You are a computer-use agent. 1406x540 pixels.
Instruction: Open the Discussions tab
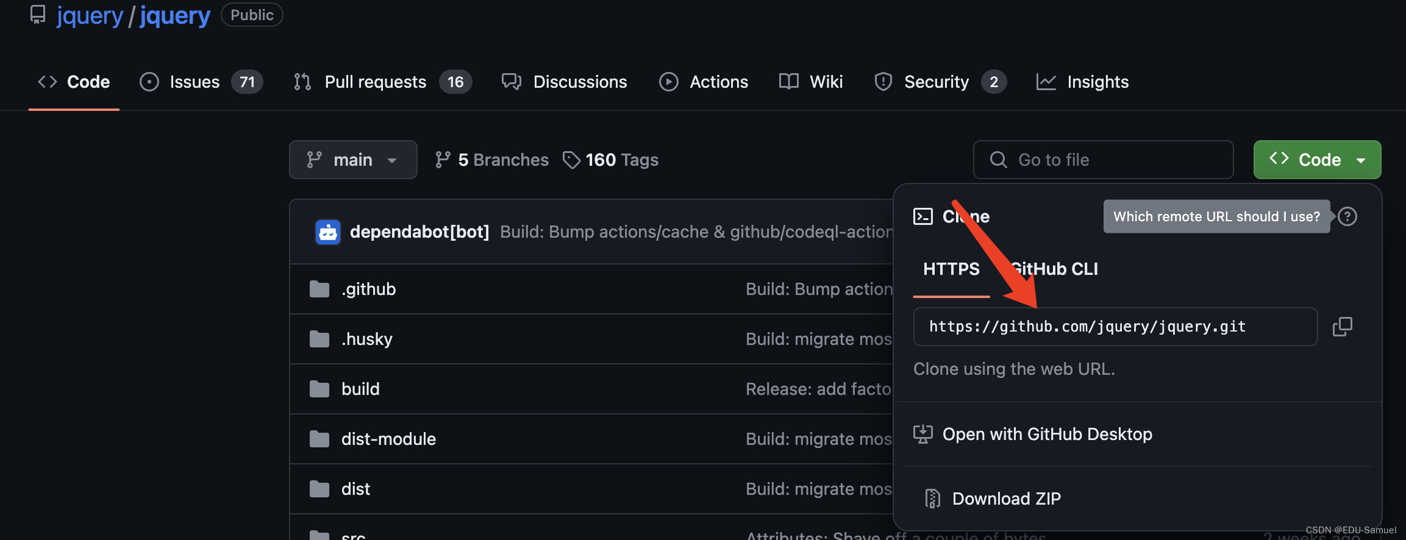[x=564, y=82]
